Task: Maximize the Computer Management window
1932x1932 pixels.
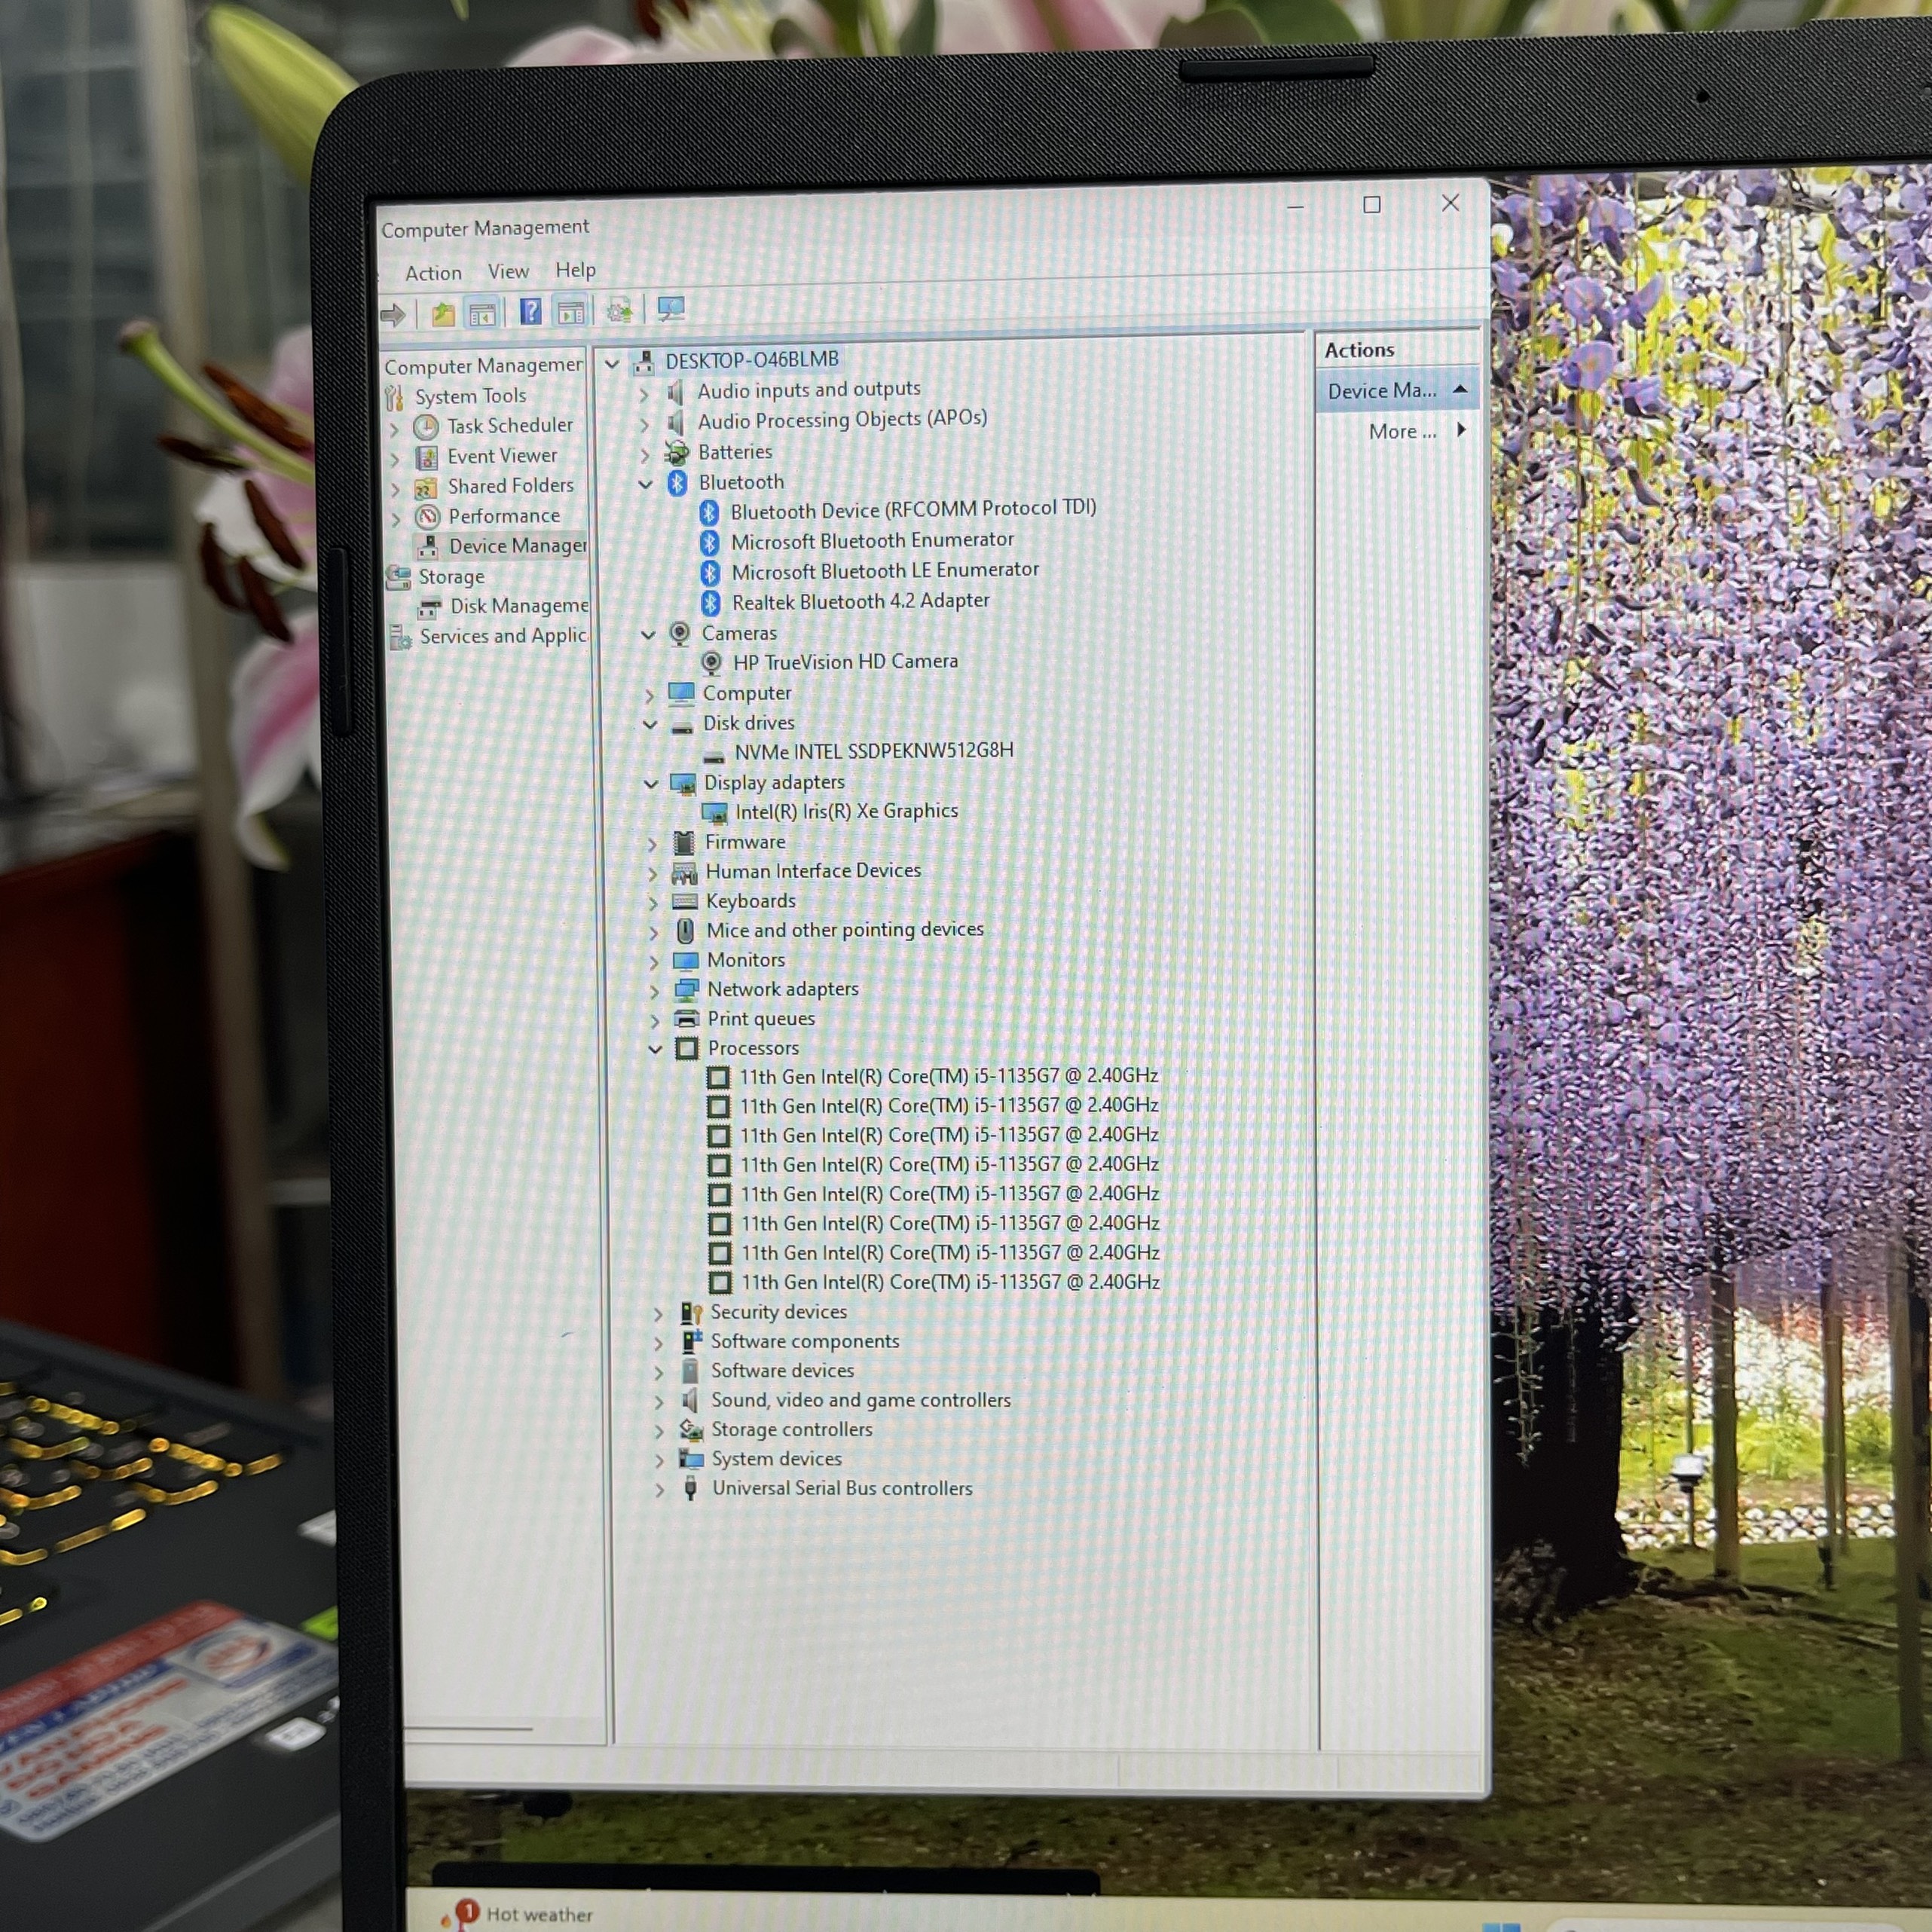Action: click(x=1372, y=205)
